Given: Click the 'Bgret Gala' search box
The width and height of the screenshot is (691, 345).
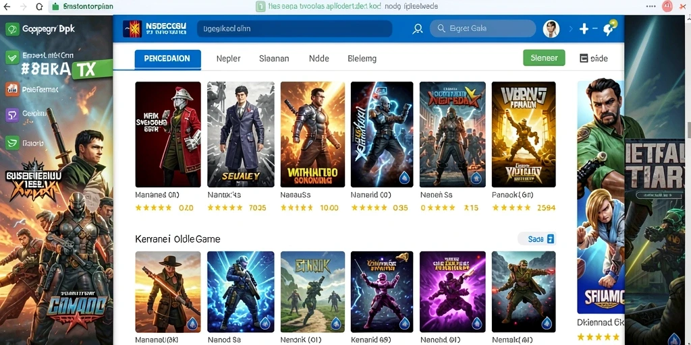Looking at the screenshot, I should point(483,29).
